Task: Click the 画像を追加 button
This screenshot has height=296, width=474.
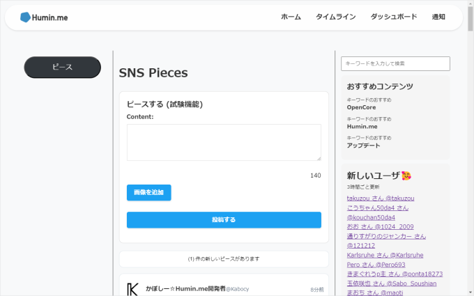Action: coord(148,192)
